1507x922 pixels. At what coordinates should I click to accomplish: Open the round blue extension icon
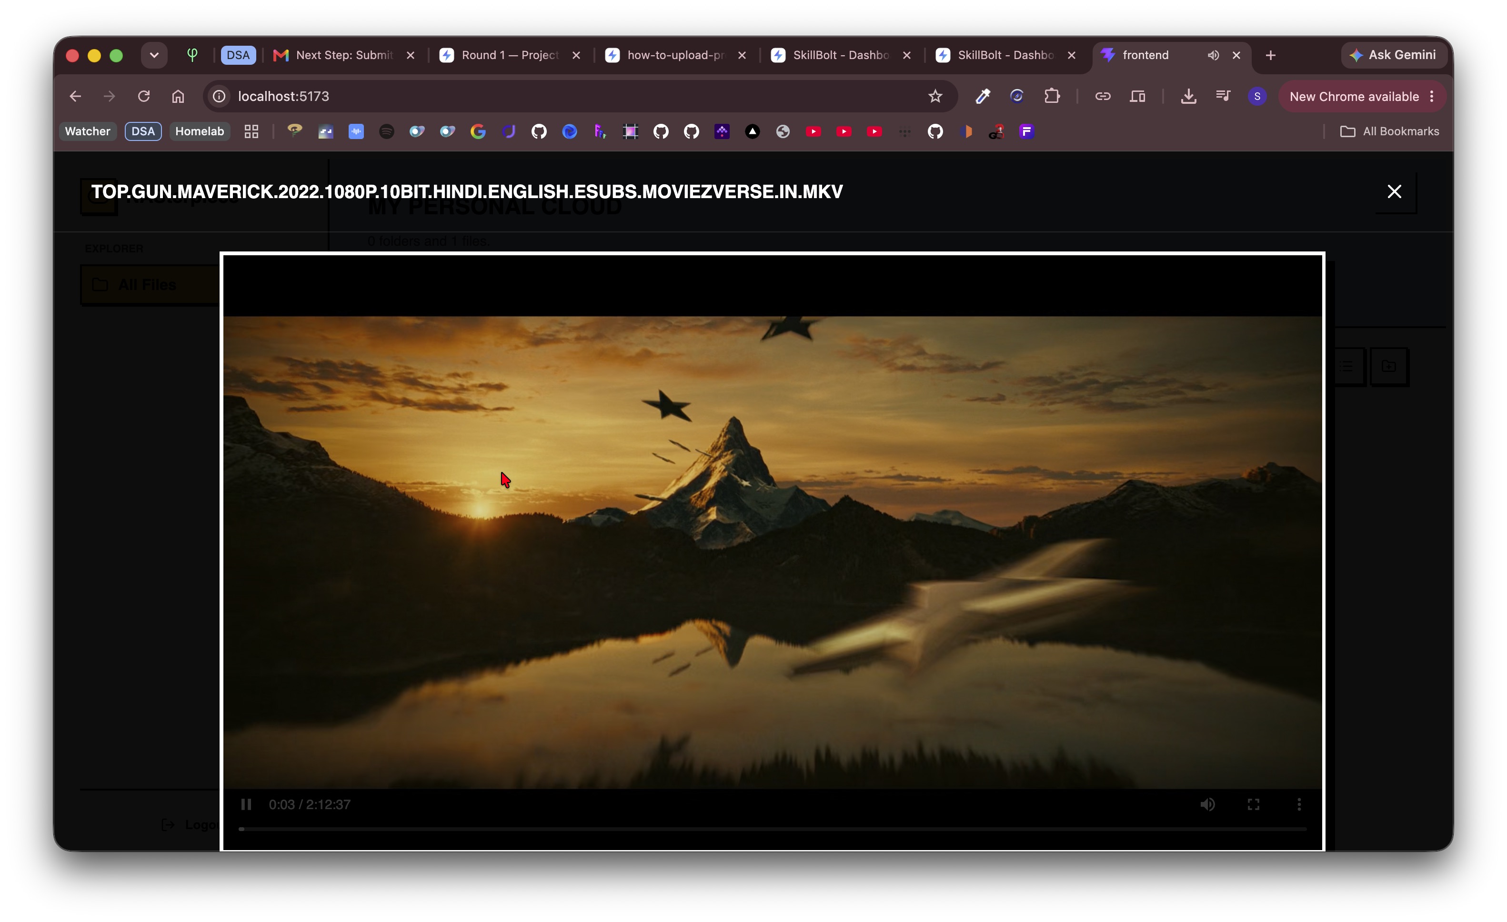[1016, 96]
